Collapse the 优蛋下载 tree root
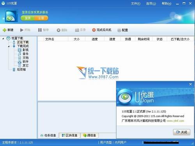The image size is (195, 146). pos(3,38)
